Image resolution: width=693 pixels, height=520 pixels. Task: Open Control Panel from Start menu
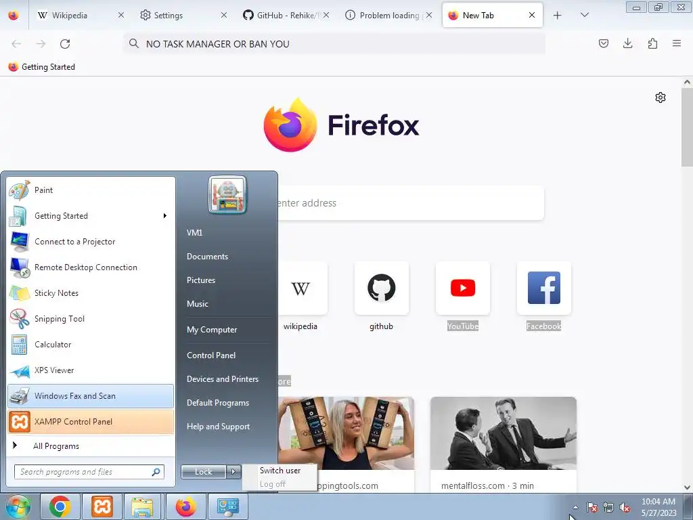[211, 355]
